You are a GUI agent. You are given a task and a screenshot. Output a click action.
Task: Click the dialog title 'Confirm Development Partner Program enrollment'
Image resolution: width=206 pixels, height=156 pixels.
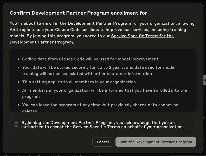coord(79,13)
